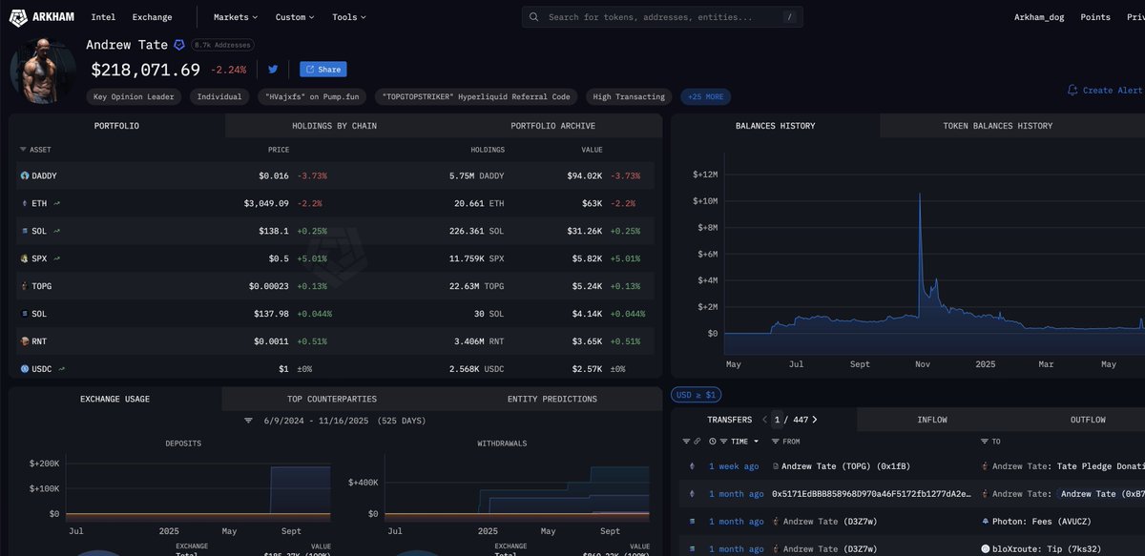Click the Create Alert link

pos(1105,90)
